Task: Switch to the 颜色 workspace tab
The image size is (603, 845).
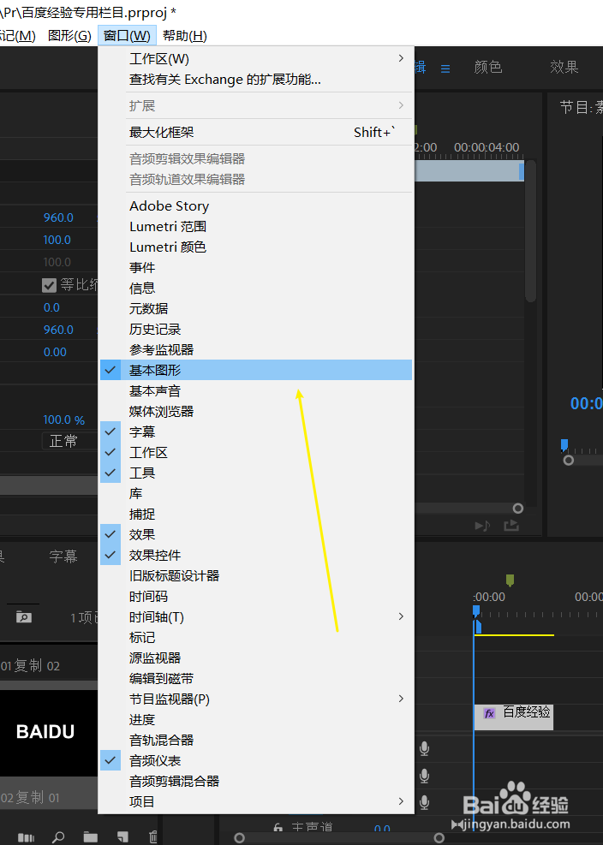Action: click(x=488, y=67)
